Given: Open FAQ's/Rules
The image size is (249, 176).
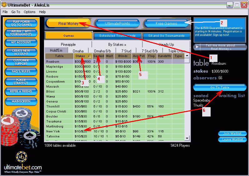Looking at the screenshot, I should click(x=21, y=72).
